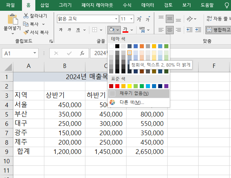Toggle align left
Screen dimensions: 231x178
[x=161, y=30]
